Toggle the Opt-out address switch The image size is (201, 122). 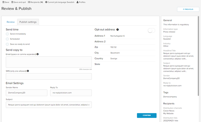[x=151, y=30]
